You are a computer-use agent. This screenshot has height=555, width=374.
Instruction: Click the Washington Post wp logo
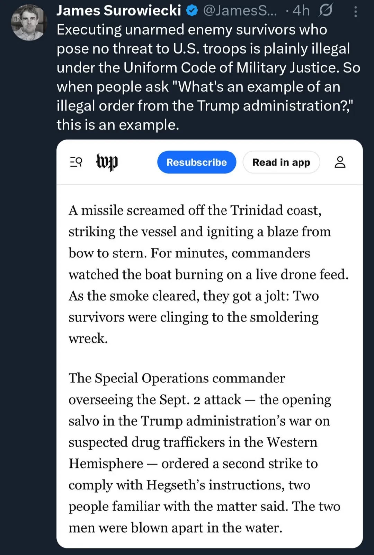[x=107, y=162]
